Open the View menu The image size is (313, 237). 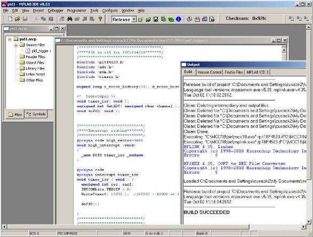pos(26,11)
